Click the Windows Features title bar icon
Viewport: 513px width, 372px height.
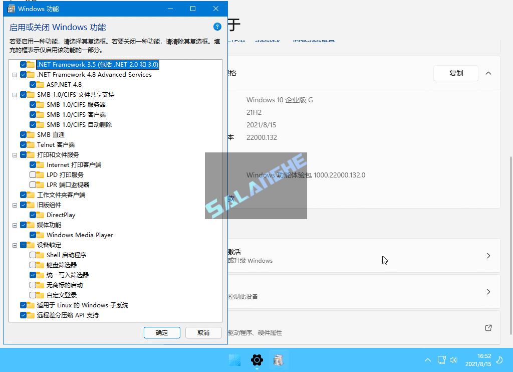coord(11,9)
